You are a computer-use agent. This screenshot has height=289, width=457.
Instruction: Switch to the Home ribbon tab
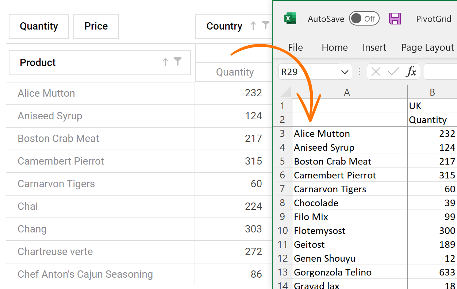(x=334, y=47)
